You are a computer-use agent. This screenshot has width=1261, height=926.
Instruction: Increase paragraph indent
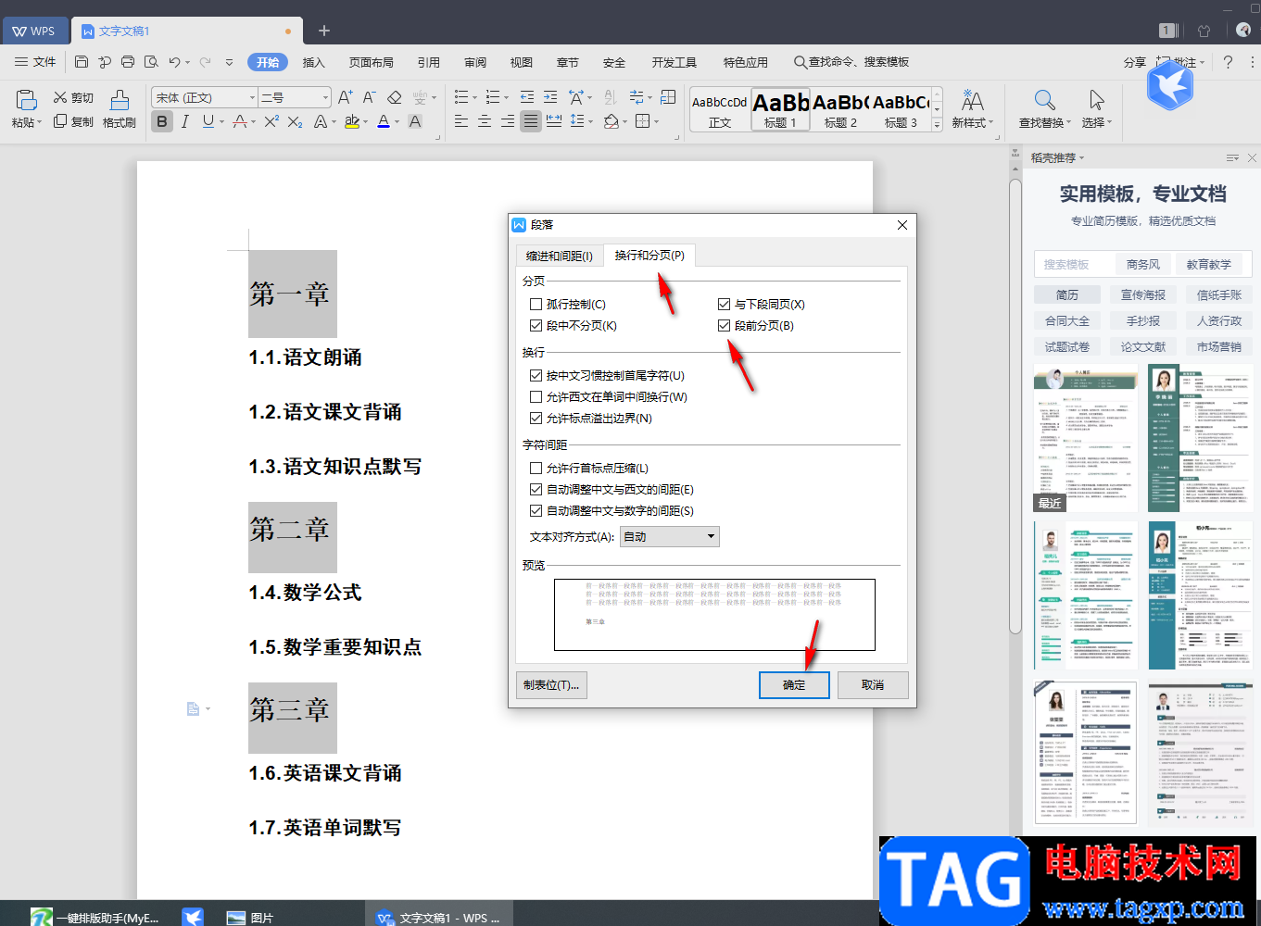[x=550, y=97]
